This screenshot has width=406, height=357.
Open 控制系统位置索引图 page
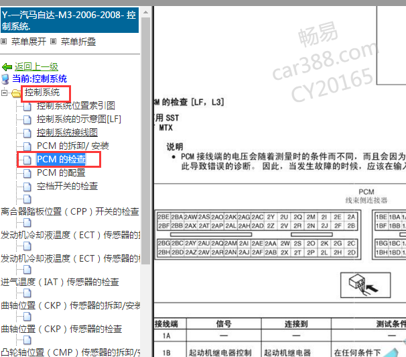coord(76,106)
